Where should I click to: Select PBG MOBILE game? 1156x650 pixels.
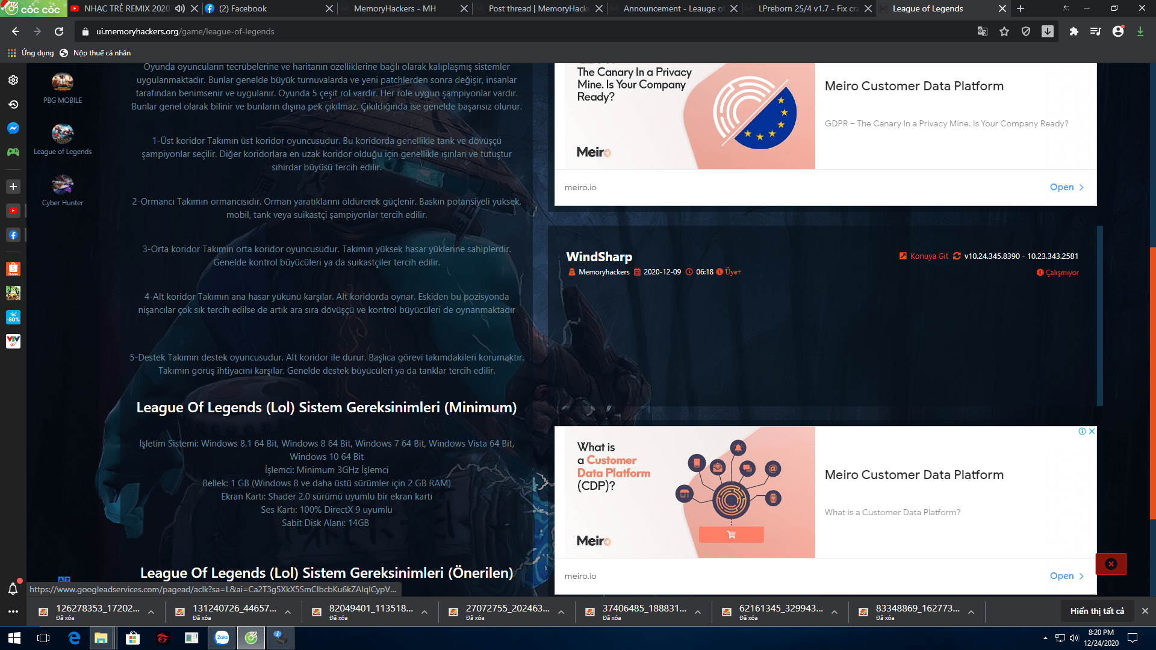(x=63, y=88)
